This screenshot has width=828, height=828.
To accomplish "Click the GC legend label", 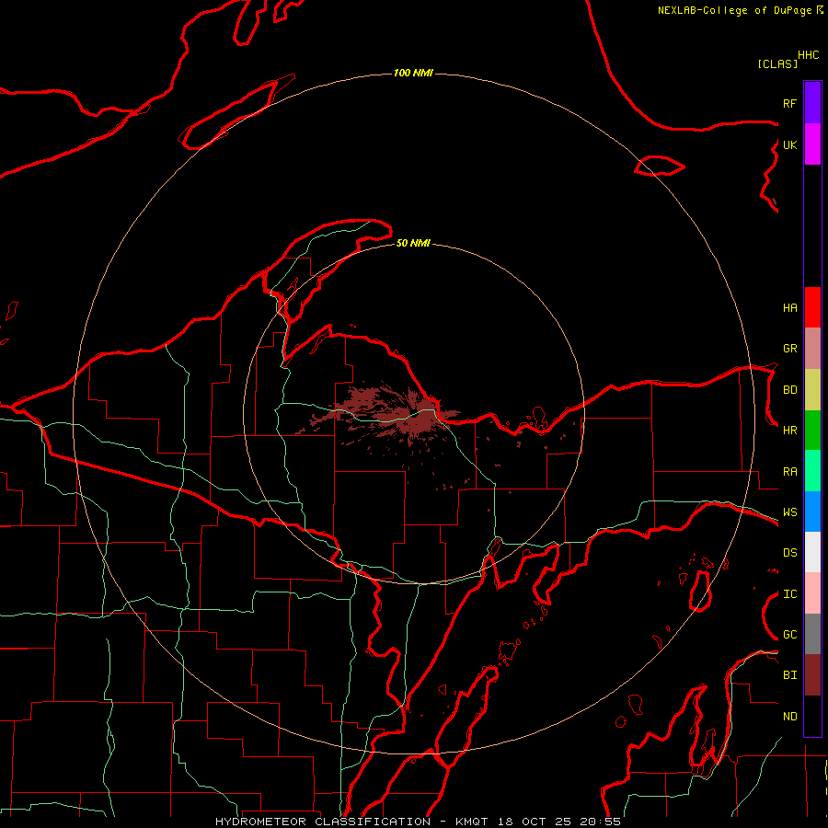I will click(789, 635).
